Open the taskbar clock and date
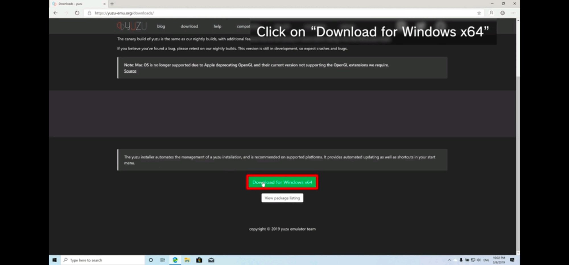Image resolution: width=569 pixels, height=265 pixels. pyautogui.click(x=499, y=260)
